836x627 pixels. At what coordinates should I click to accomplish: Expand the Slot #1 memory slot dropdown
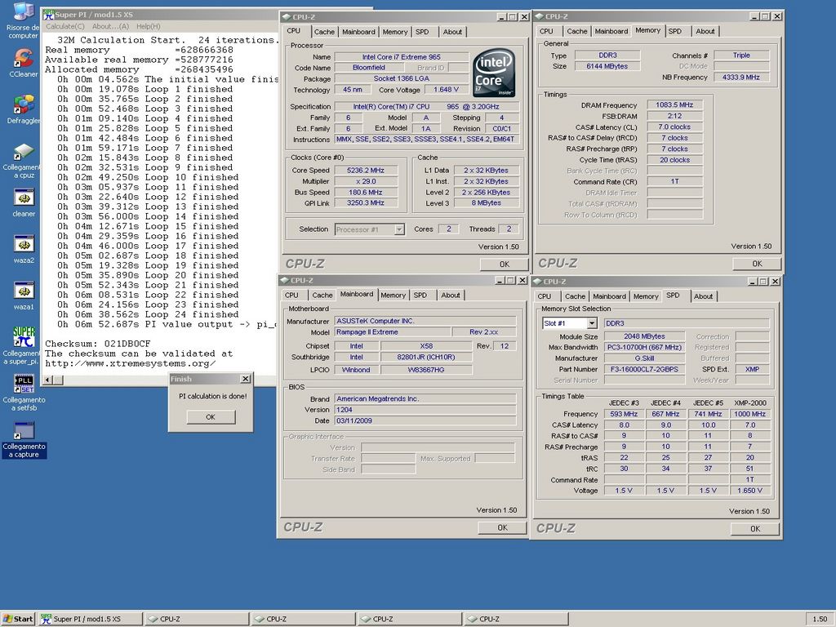click(x=592, y=323)
